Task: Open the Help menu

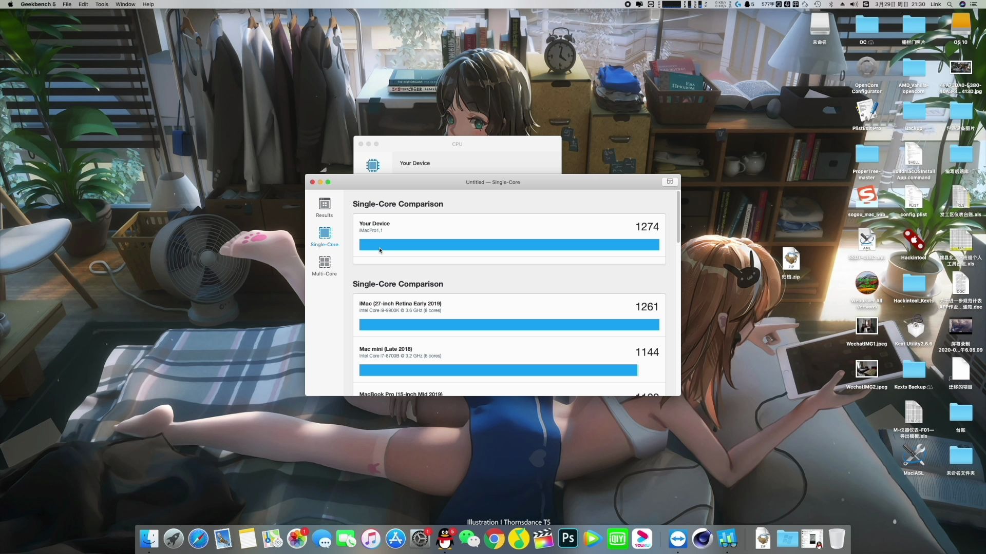Action: [x=148, y=4]
